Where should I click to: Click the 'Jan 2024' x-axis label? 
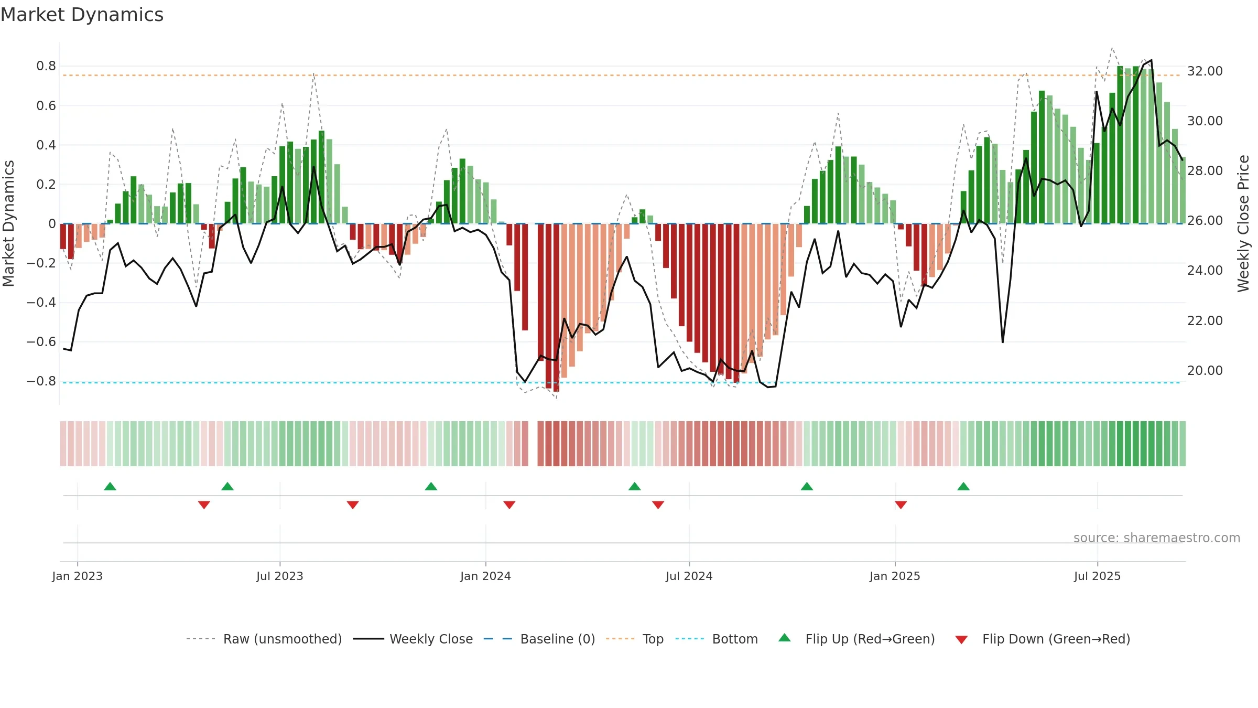pyautogui.click(x=486, y=576)
